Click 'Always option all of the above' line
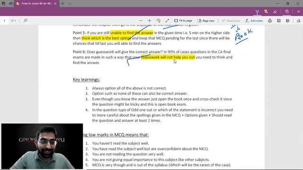The width and height of the screenshot is (303, 170). [x=129, y=88]
